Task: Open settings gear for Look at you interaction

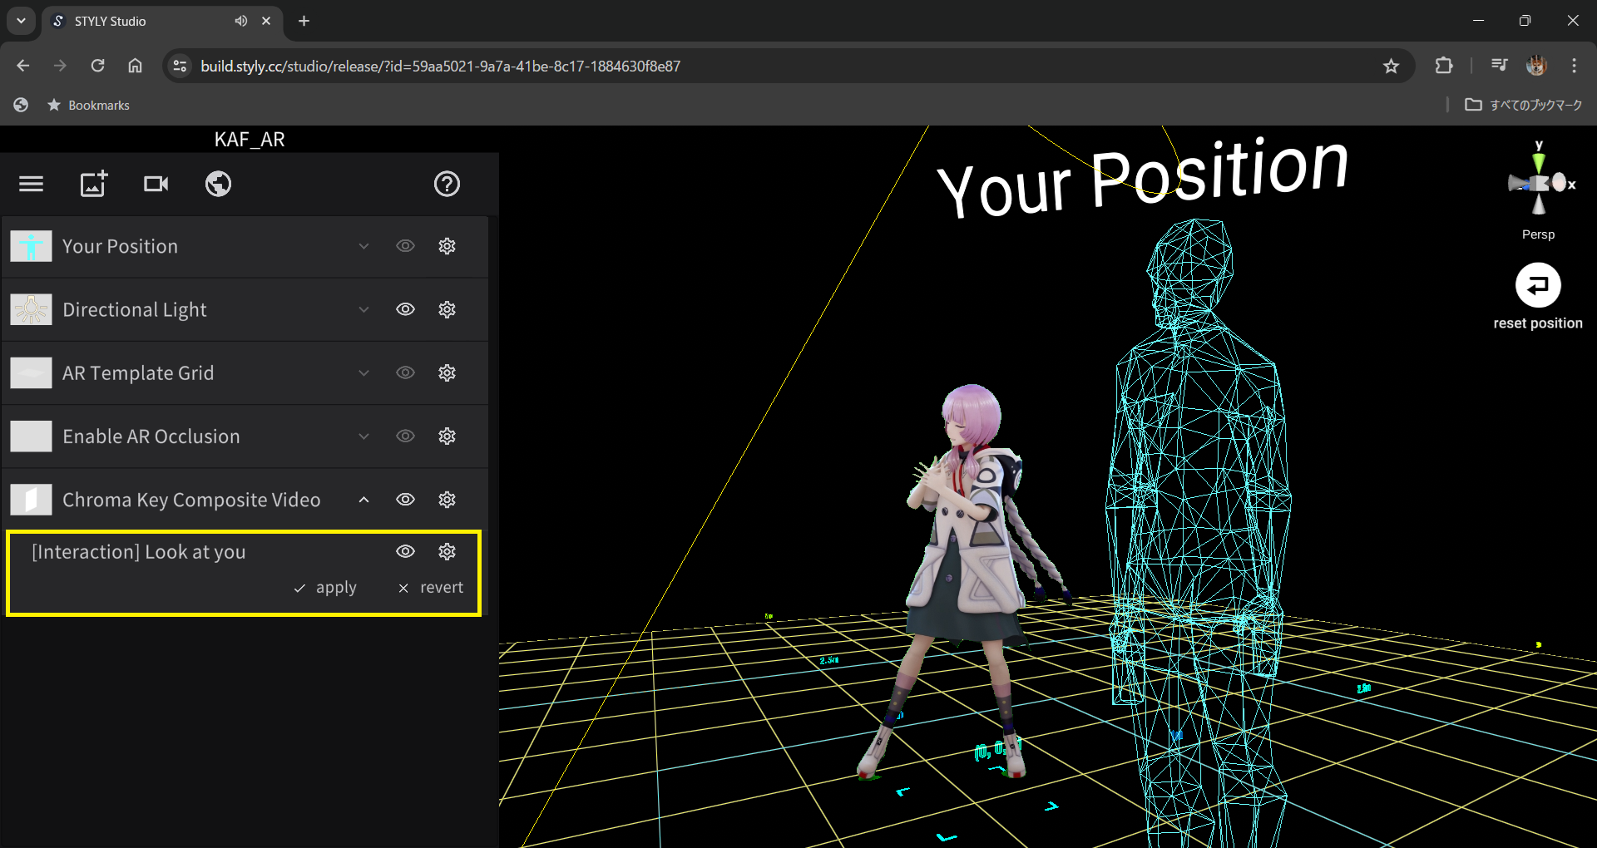Action: [447, 551]
